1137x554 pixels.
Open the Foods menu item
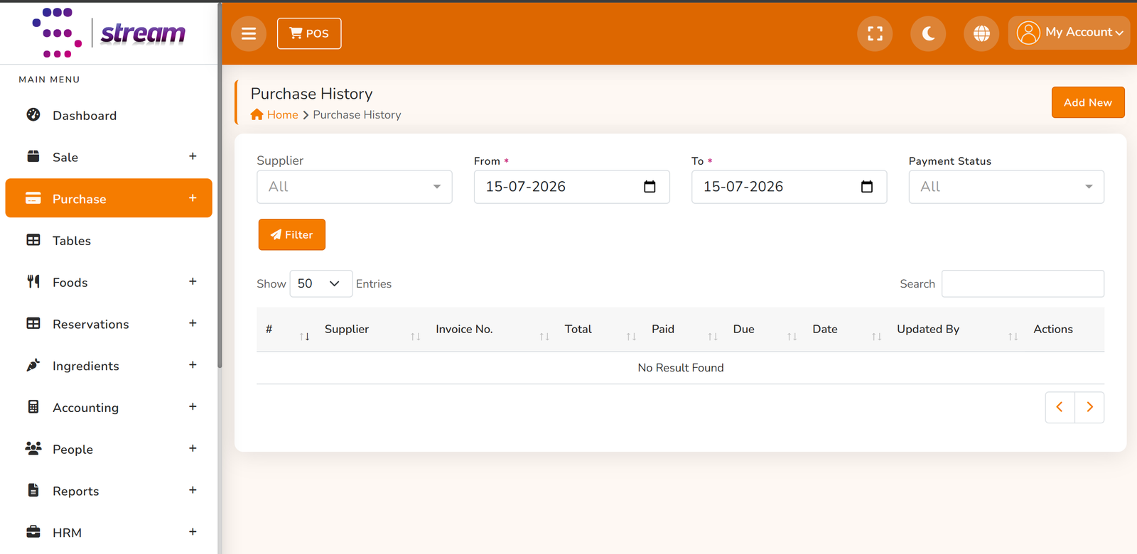(109, 282)
